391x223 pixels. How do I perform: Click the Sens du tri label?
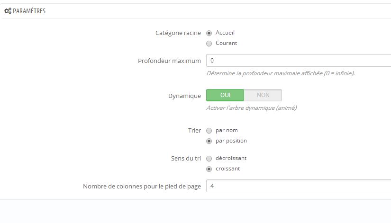coord(186,159)
